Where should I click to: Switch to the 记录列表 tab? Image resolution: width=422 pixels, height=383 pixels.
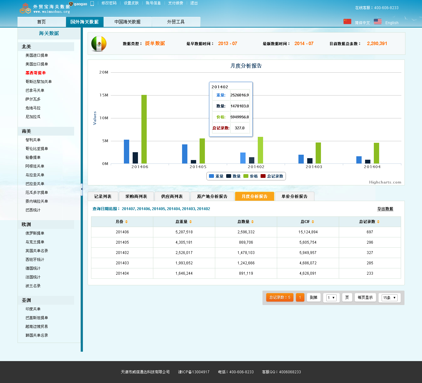pyautogui.click(x=103, y=196)
